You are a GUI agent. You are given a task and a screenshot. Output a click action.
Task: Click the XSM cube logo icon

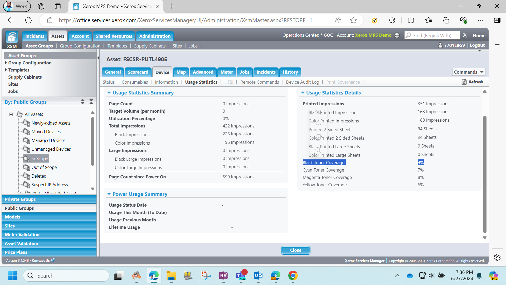point(12,37)
